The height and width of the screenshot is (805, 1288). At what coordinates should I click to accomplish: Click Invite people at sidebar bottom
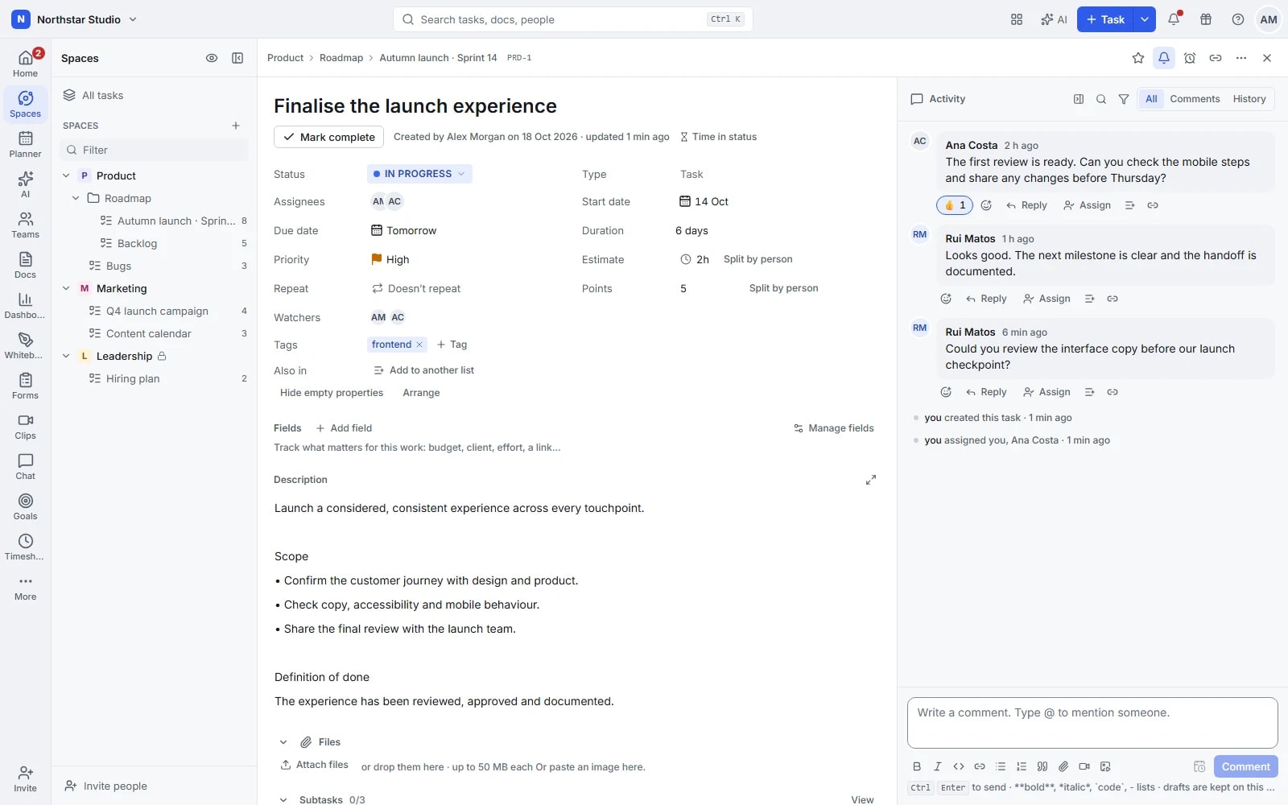106,786
